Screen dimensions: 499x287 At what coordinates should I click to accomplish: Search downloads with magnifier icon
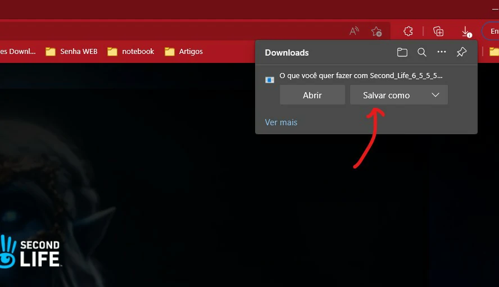pyautogui.click(x=422, y=52)
